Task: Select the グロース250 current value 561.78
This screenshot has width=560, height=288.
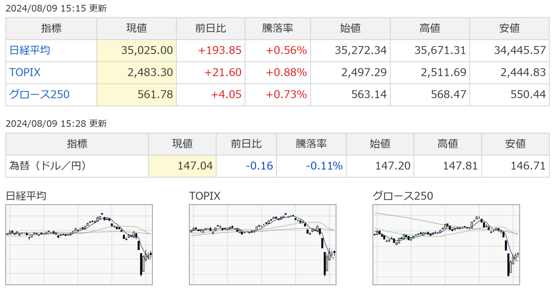Action: tap(155, 95)
